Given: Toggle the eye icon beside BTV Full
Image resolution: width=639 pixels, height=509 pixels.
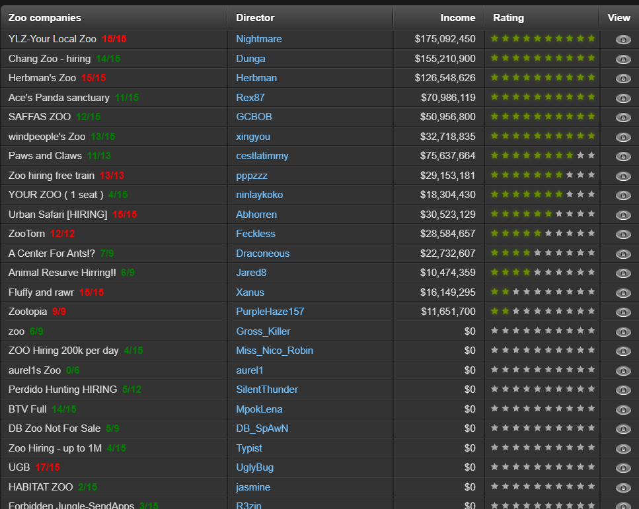Looking at the screenshot, I should [x=622, y=409].
